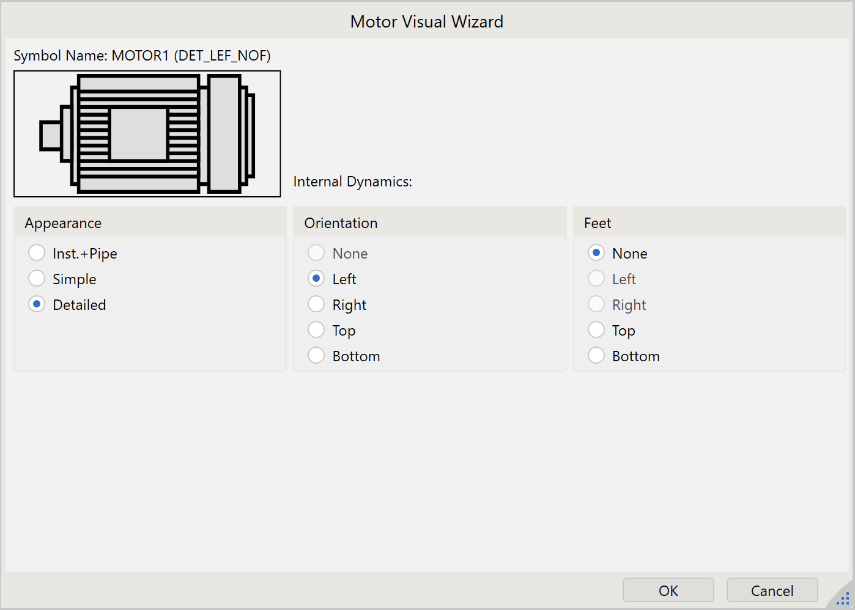The image size is (855, 610).
Task: Set Orientation to Right
Action: point(317,304)
